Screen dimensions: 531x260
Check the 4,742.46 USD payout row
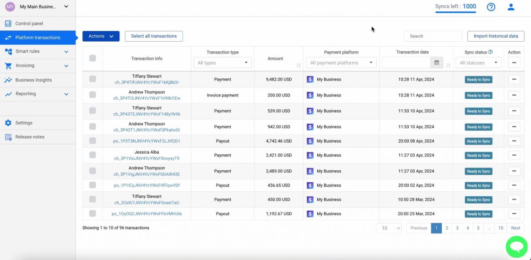[92, 141]
